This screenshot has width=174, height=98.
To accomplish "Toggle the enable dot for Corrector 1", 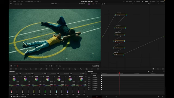I will coord(88,77).
